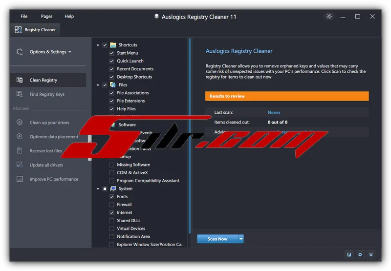Click the category list vertical scrollbar
The image size is (391, 271).
pos(190,136)
